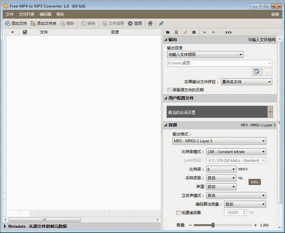Viewport: 285px width, 233px height.
Task: Click the >>> arrows icon
Action: 228,32
